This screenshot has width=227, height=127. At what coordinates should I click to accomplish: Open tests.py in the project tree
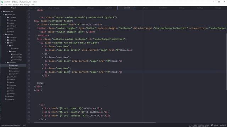[12, 88]
